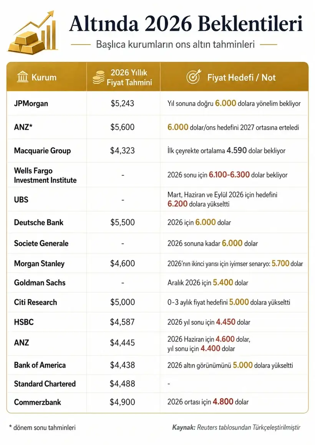This screenshot has height=445, width=315.
Task: Click HSBC $4,587 price value
Action: (123, 322)
